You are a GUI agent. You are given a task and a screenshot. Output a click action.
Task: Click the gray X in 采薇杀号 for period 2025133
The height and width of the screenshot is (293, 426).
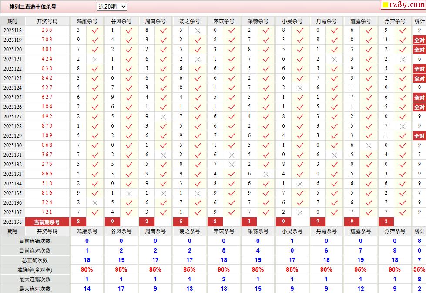point(266,174)
